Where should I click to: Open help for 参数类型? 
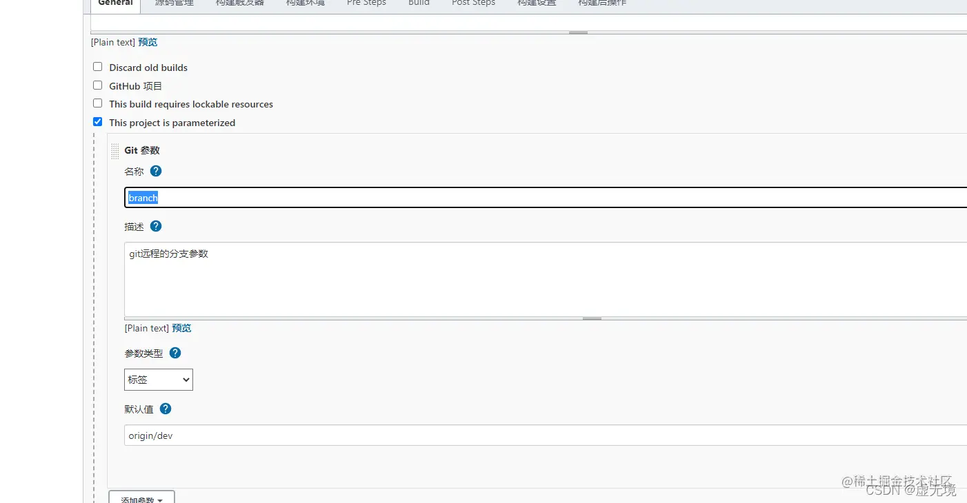[175, 353]
